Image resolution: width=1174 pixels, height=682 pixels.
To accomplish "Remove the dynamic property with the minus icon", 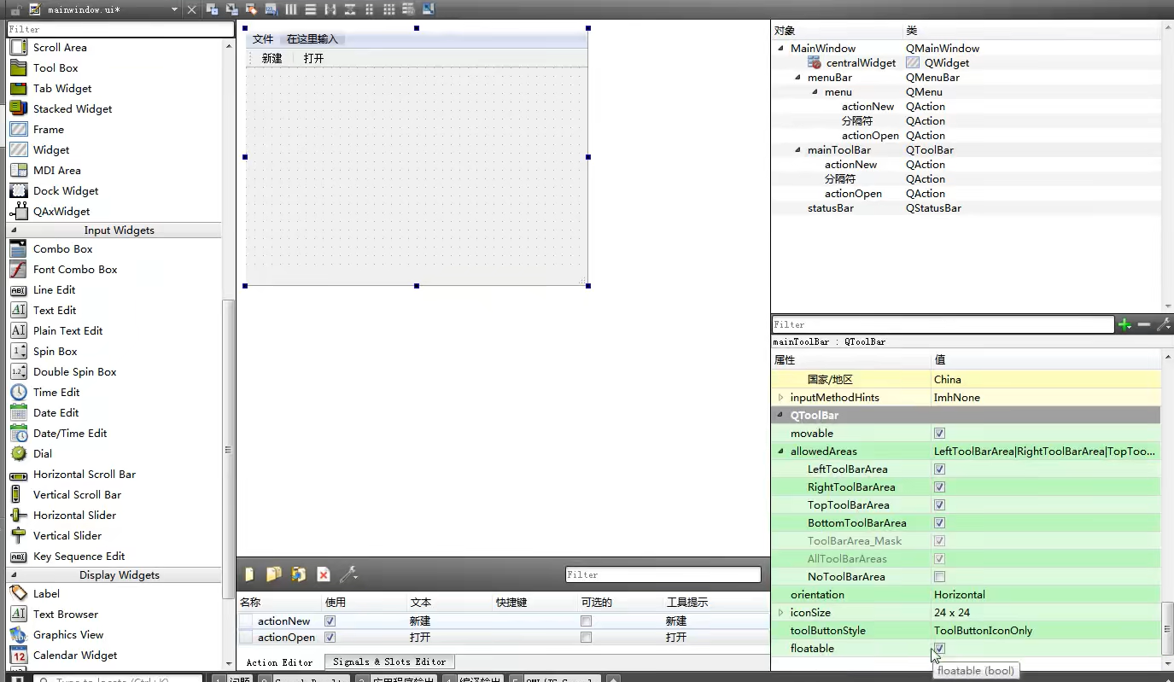I will [x=1143, y=324].
